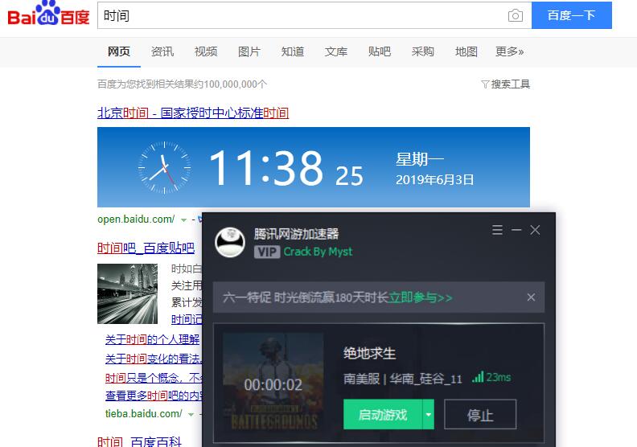The image size is (637, 447).
Task: Open 时间吧_百度贴吧 result link
Action: point(146,248)
